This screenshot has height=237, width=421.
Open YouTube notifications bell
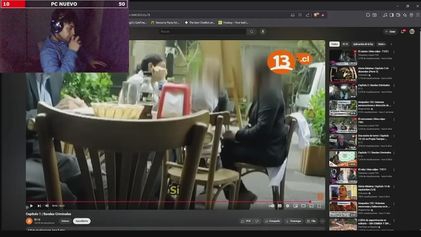tap(403, 32)
